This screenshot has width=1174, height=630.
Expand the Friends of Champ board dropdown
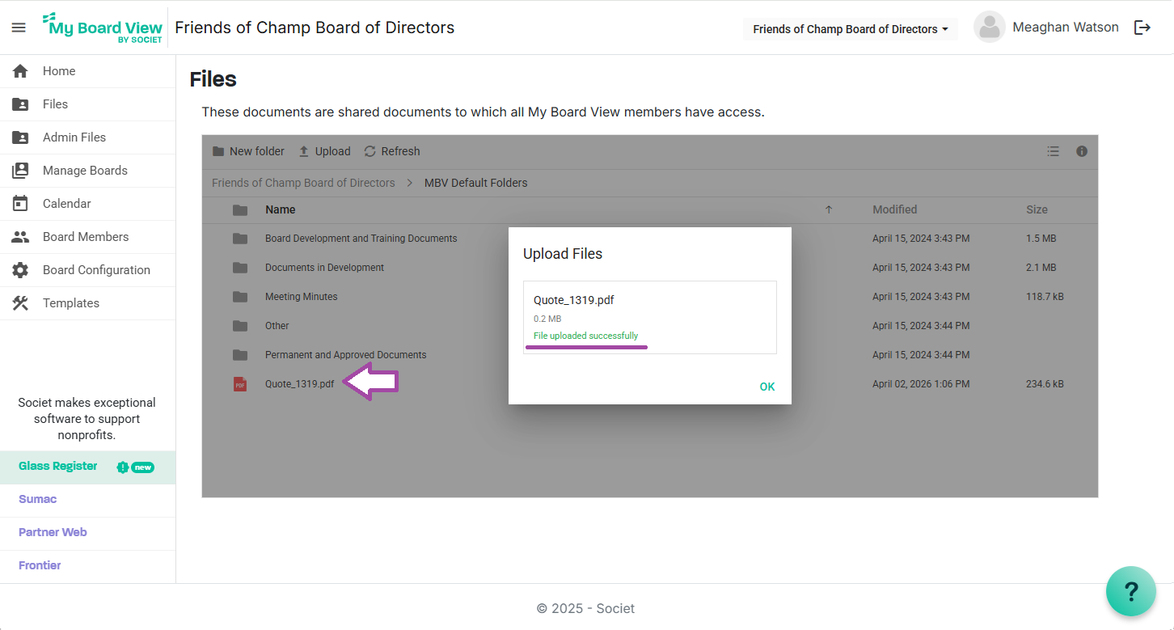[850, 29]
